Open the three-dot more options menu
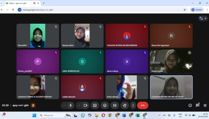Image resolution: width=209 pixels, height=119 pixels. [x=133, y=105]
